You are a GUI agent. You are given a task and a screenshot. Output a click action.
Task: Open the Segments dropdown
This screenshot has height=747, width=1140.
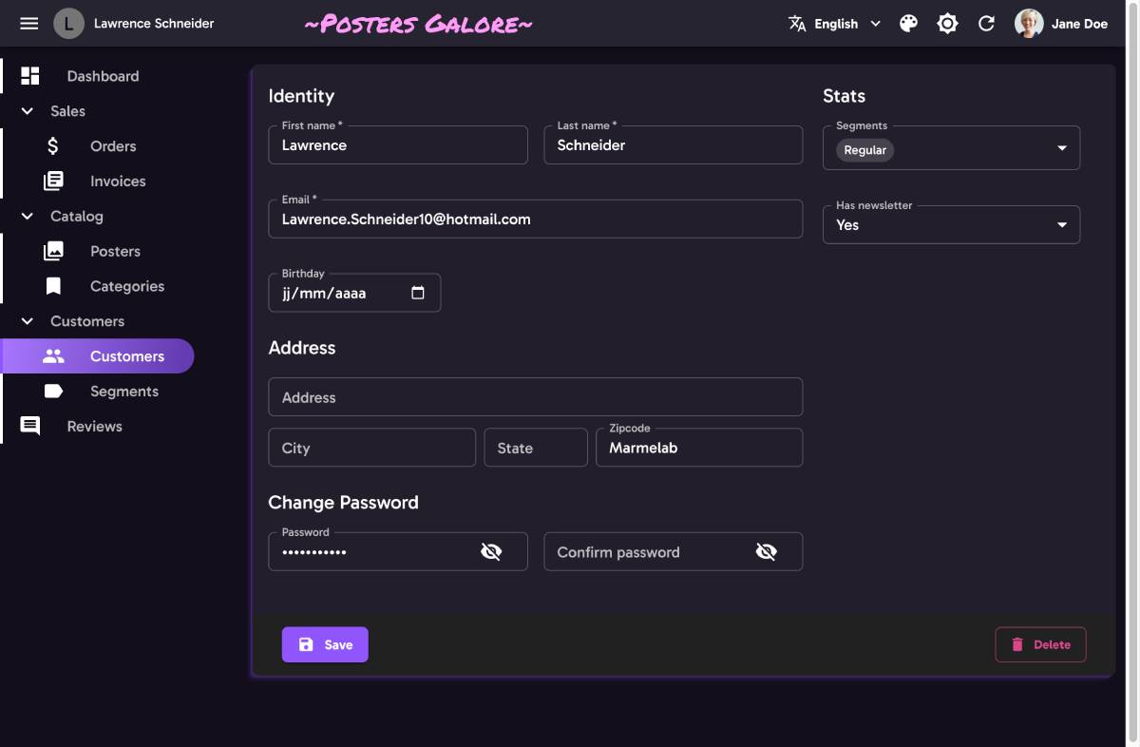point(1061,148)
